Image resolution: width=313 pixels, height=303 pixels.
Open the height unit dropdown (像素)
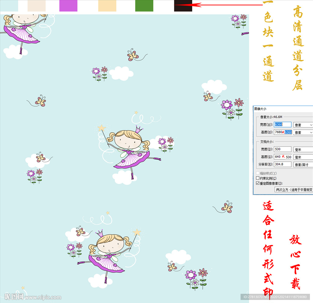[x=303, y=132]
